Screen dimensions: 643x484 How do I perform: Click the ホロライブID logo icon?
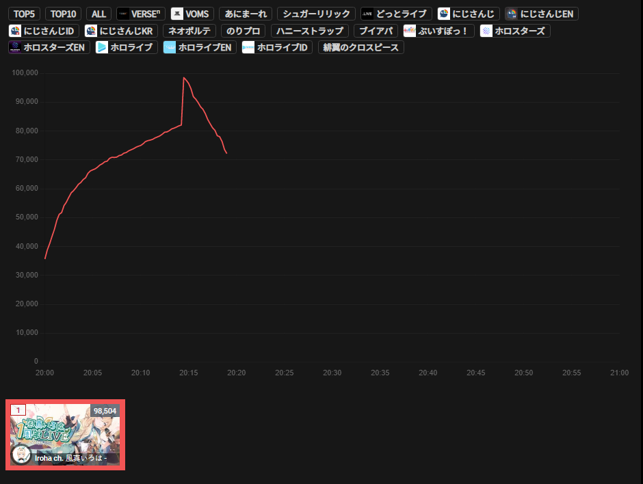point(248,47)
